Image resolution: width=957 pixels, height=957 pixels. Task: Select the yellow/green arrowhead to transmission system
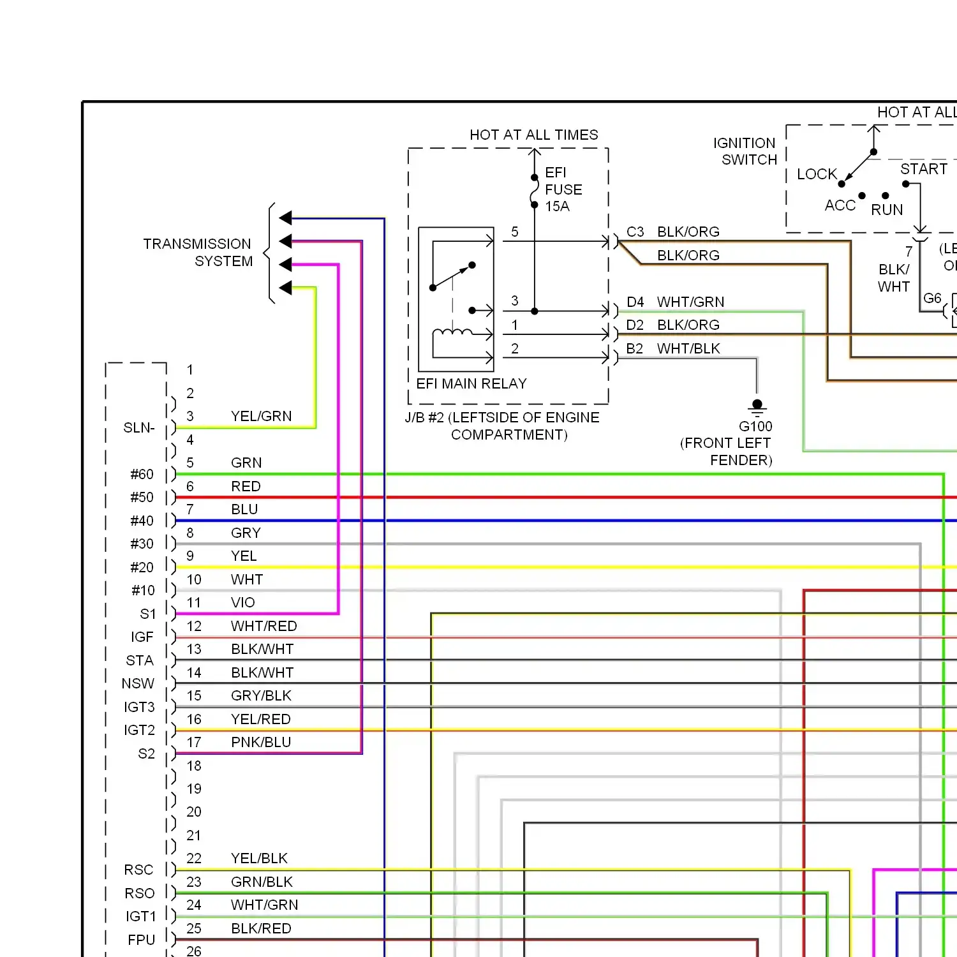pyautogui.click(x=285, y=288)
